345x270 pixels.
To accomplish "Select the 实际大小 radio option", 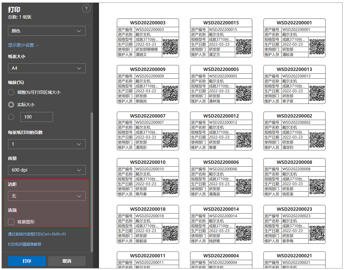I will [11, 105].
